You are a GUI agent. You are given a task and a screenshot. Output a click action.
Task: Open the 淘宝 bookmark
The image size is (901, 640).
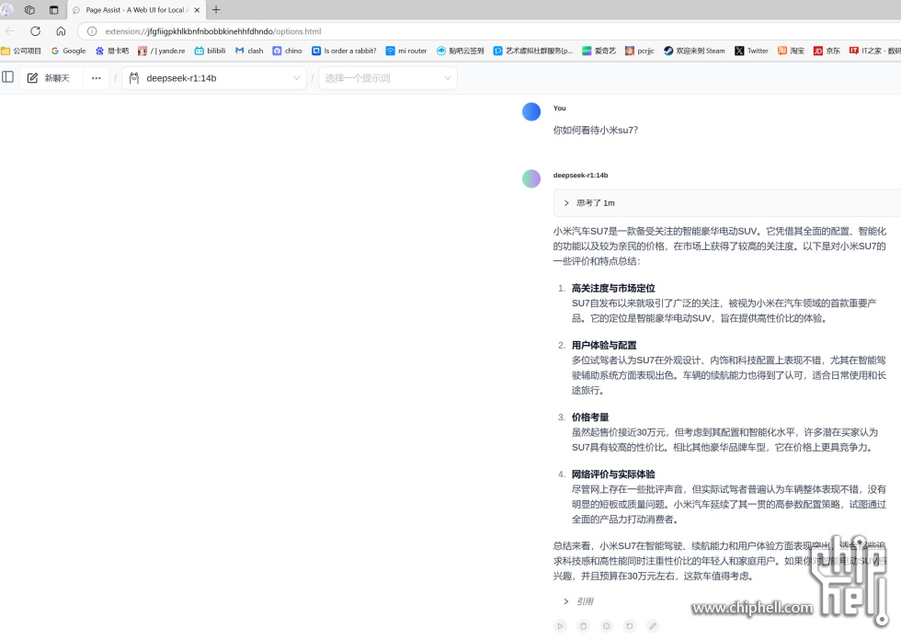791,51
